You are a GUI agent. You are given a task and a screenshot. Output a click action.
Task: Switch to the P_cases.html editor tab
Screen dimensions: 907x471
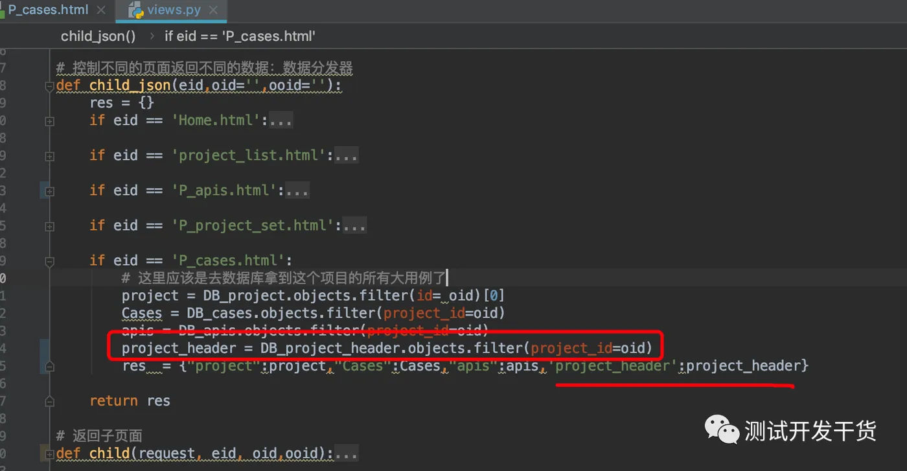pos(47,10)
